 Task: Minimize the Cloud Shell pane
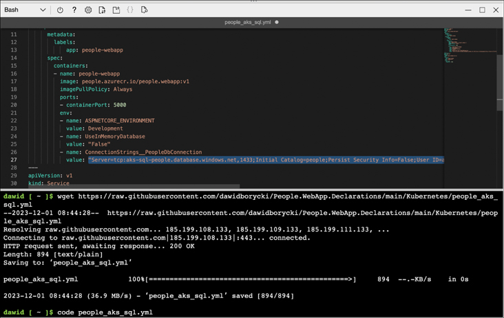468,10
